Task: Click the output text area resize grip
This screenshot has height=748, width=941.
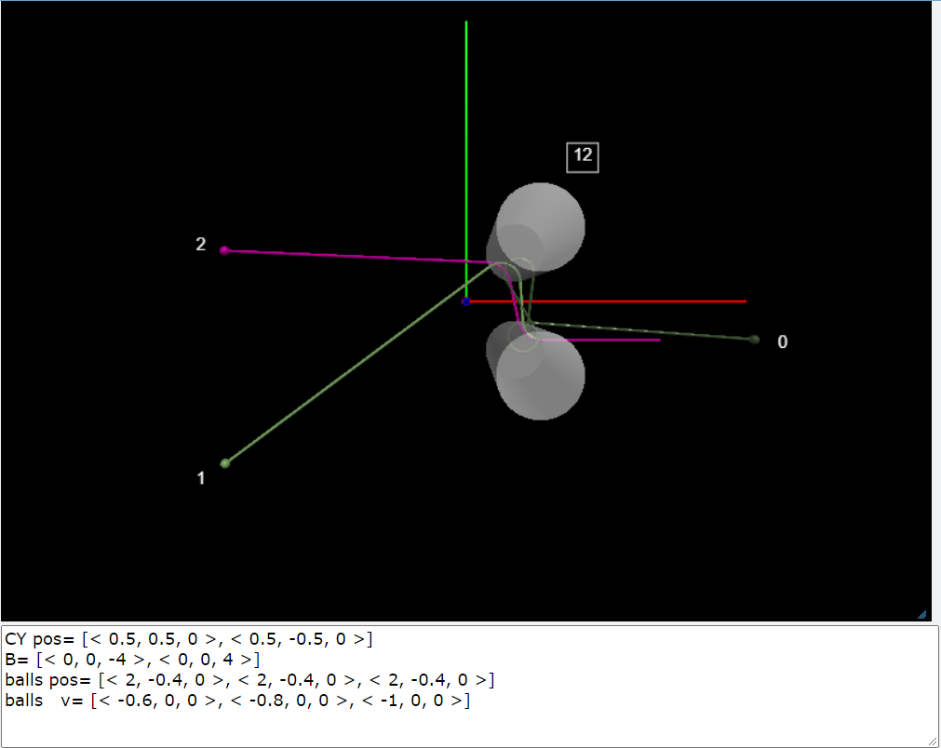Action: click(x=931, y=741)
